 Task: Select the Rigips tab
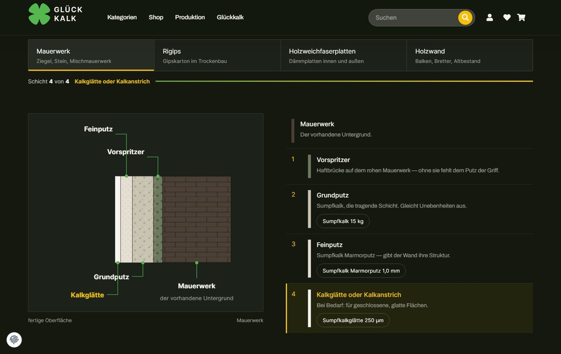tap(217, 55)
